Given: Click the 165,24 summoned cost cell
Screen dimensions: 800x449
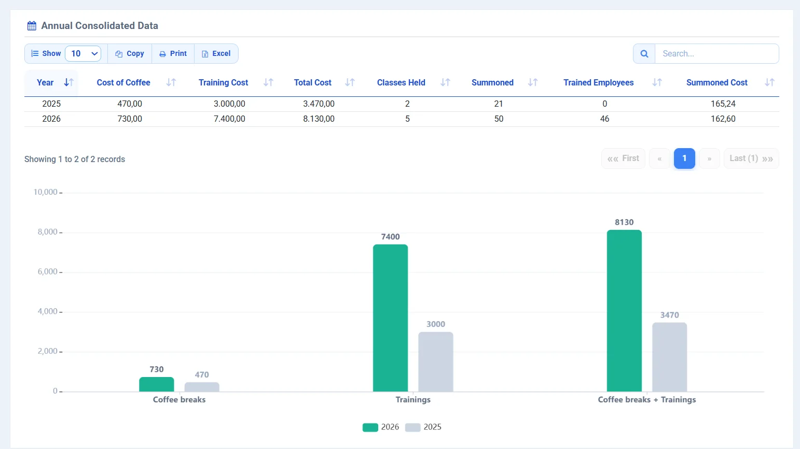Looking at the screenshot, I should 723,104.
